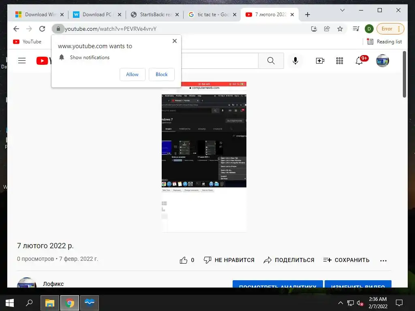Click the lock site info icon
The width and height of the screenshot is (415, 311).
(x=58, y=29)
